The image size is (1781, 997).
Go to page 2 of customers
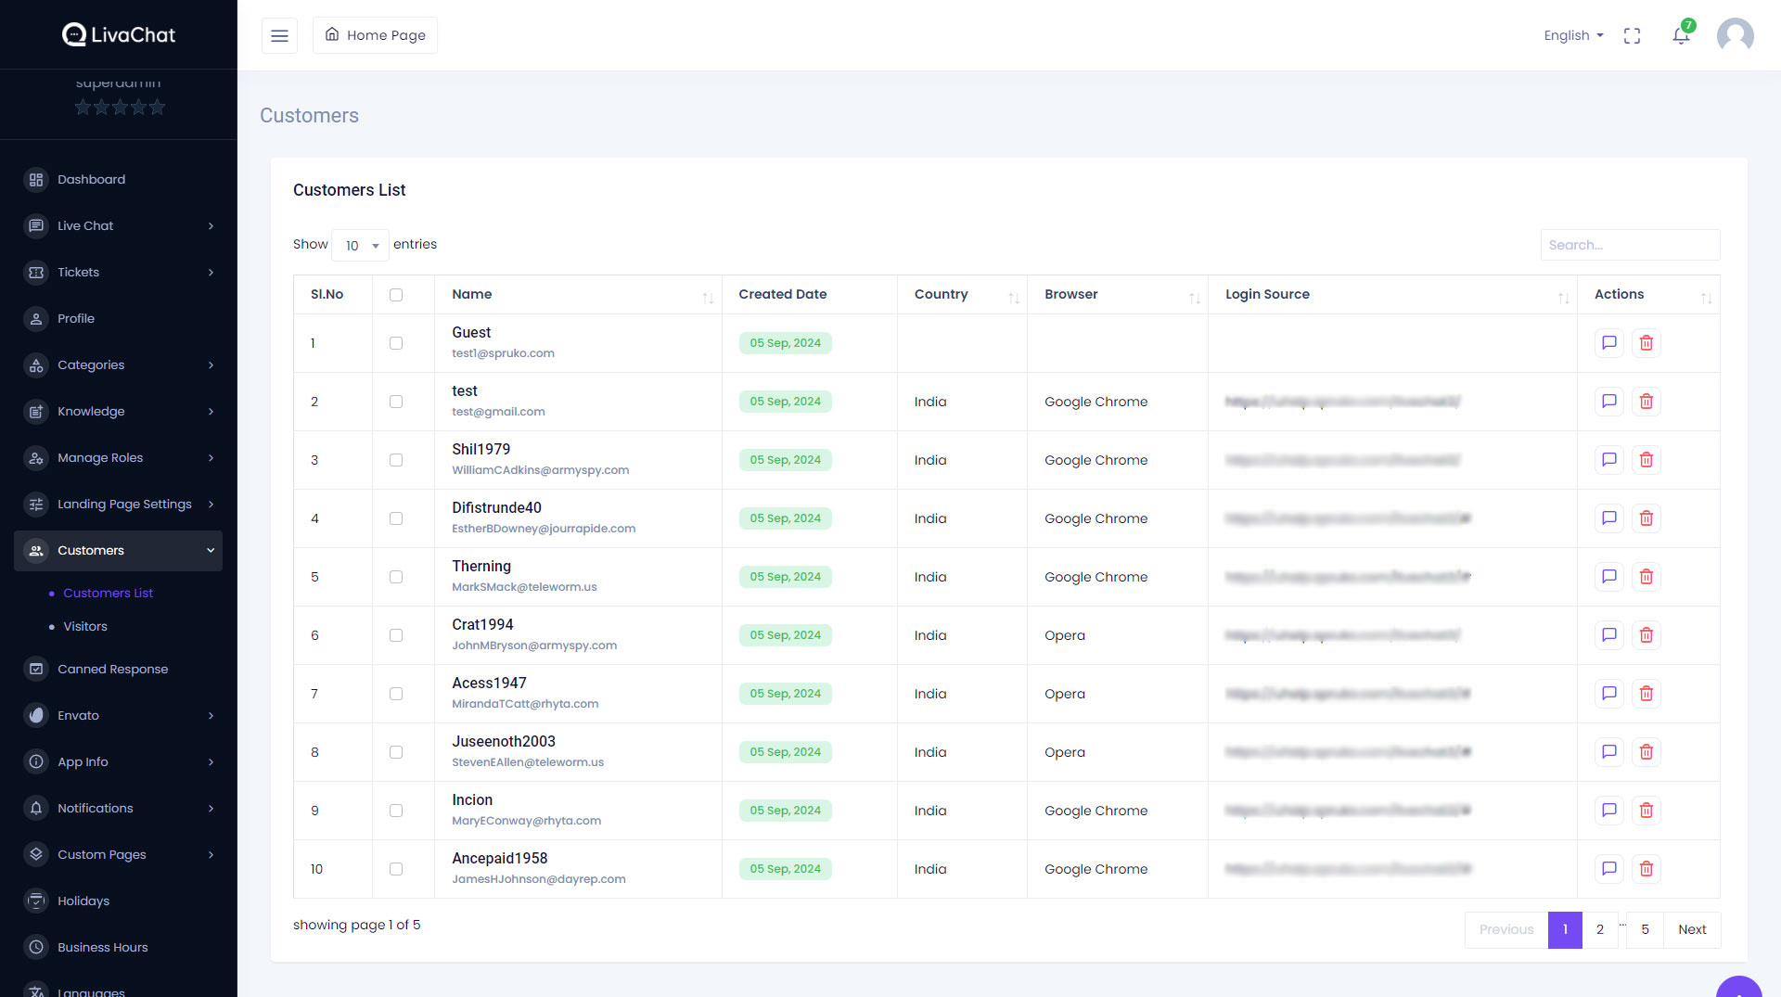tap(1600, 929)
